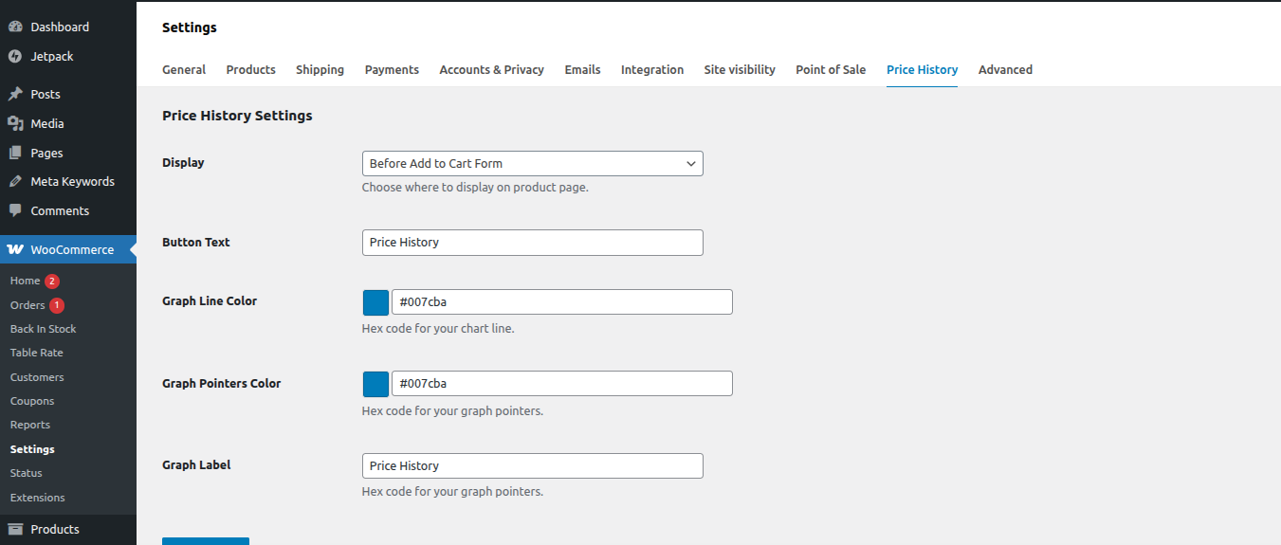1281x545 pixels.
Task: Click the Posts pushpin icon
Action: [15, 94]
